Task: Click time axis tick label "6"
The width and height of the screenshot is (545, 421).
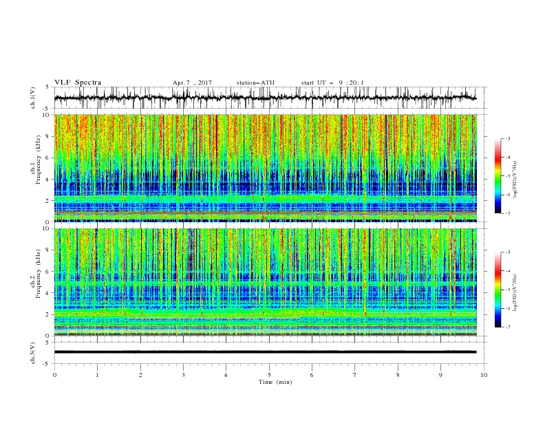Action: (x=312, y=375)
